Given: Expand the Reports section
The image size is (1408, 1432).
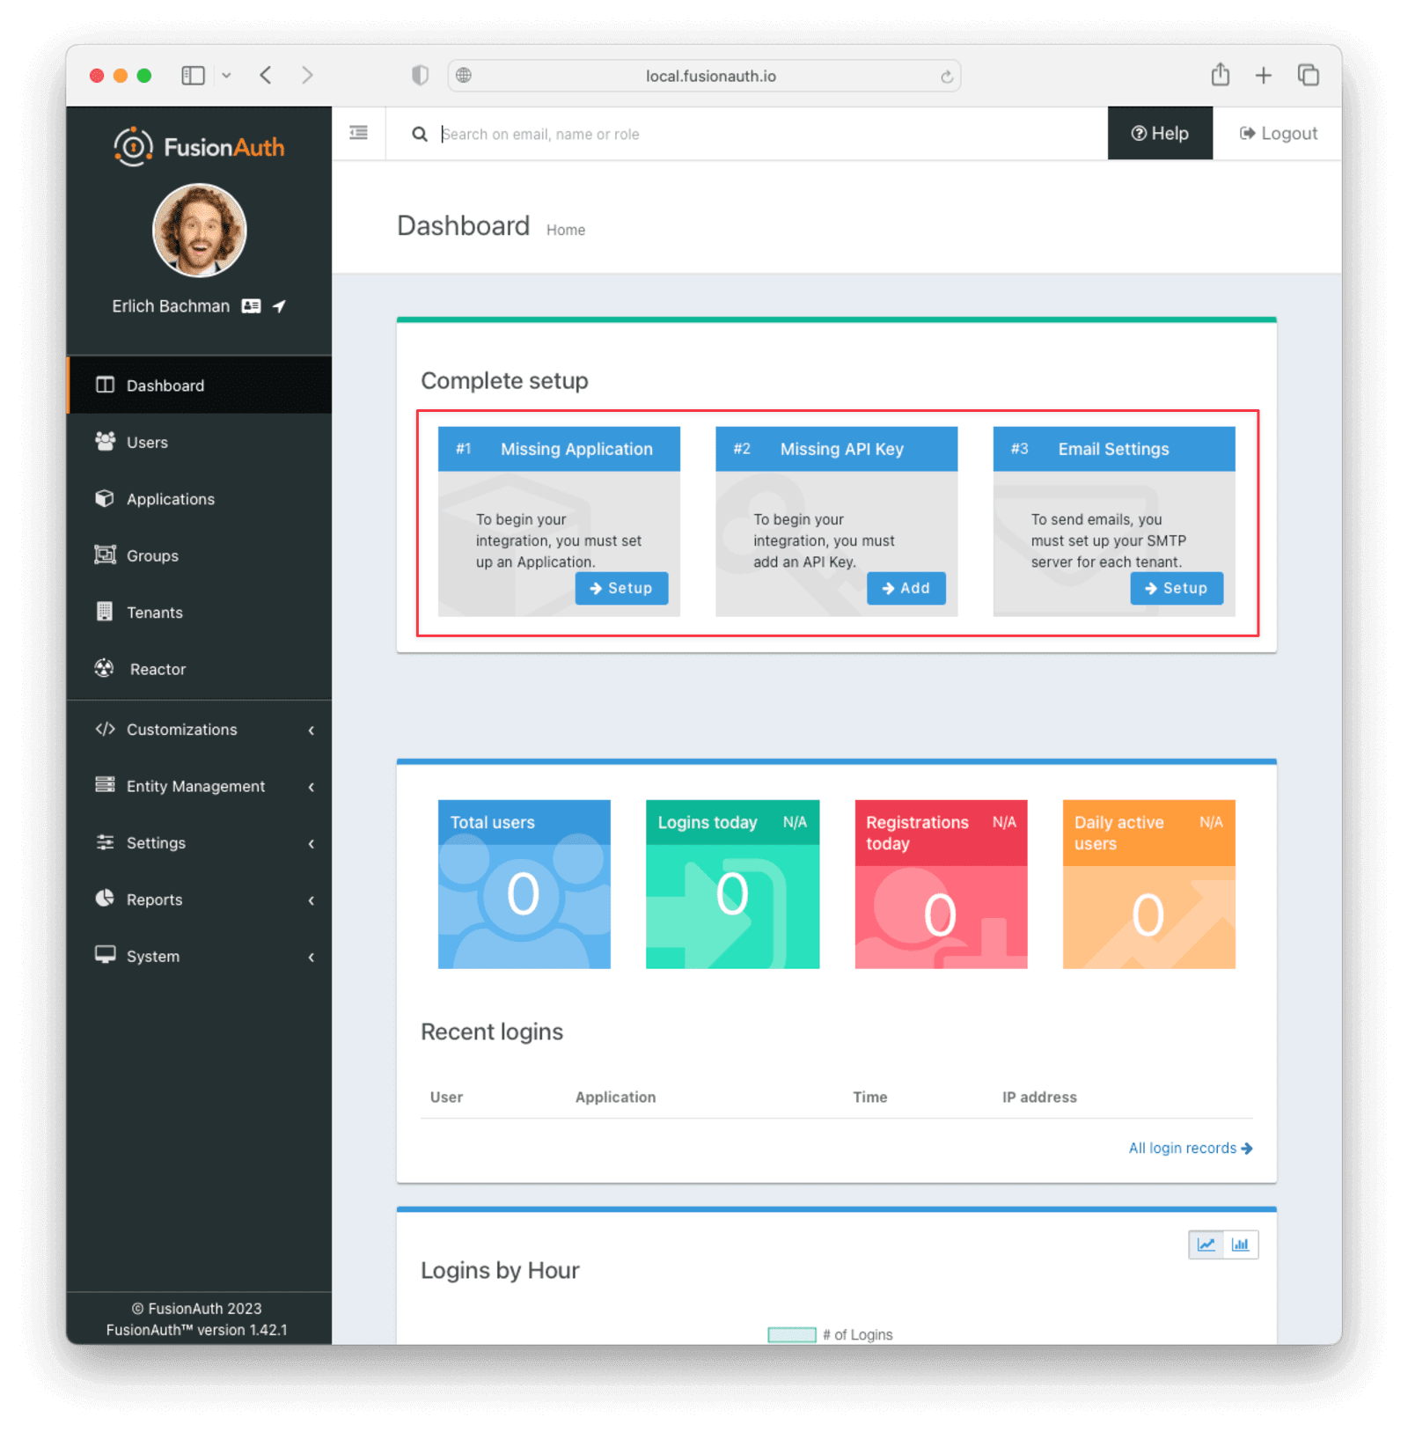Looking at the screenshot, I should [x=154, y=900].
